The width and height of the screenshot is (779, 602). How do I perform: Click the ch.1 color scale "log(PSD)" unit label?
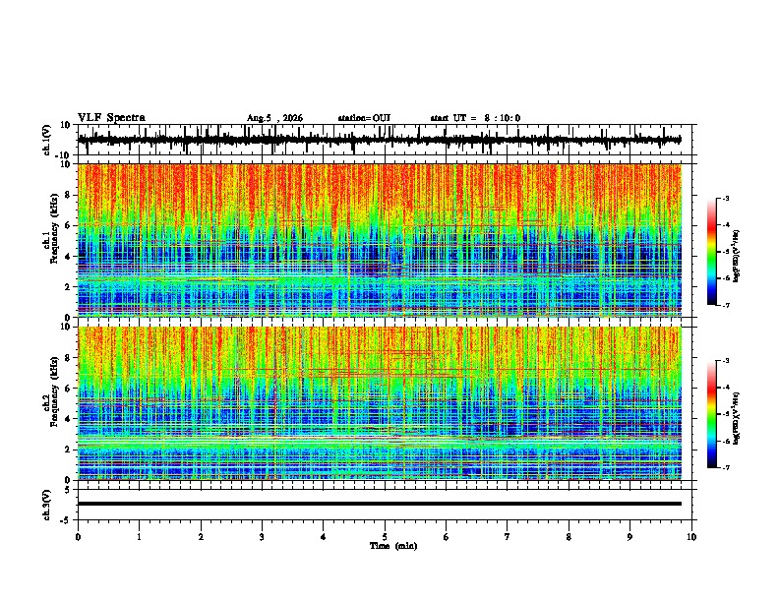737,256
